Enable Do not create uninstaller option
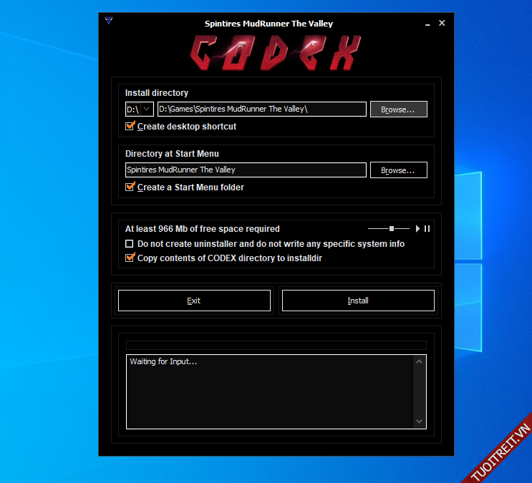 [130, 244]
